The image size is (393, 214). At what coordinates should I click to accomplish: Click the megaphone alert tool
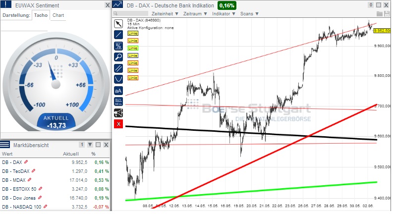pos(118,113)
